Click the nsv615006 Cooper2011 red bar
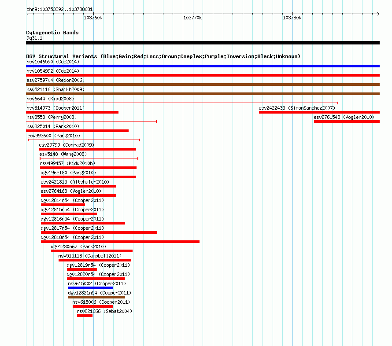Viewport: 392px width, 346px height. [x=93, y=306]
